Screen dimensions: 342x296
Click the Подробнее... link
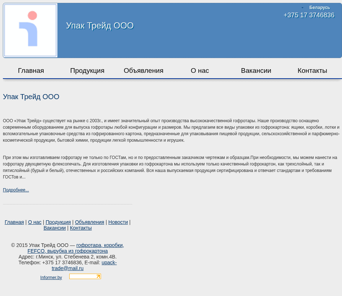[x=16, y=190]
